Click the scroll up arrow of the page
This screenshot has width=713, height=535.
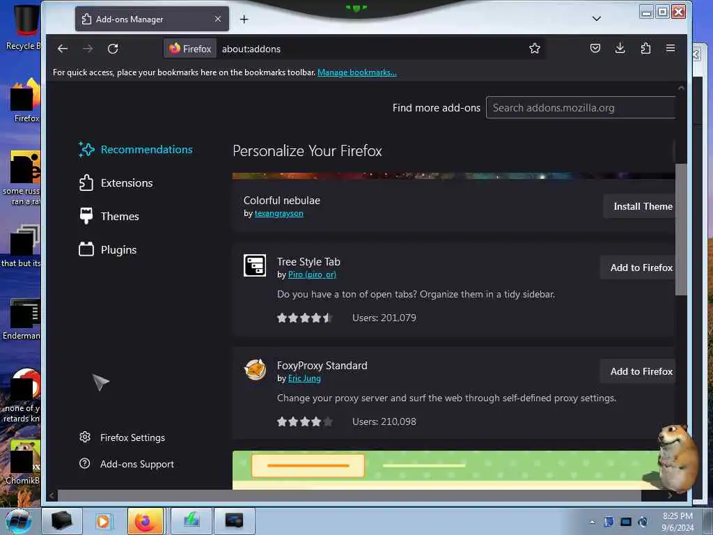click(x=681, y=88)
